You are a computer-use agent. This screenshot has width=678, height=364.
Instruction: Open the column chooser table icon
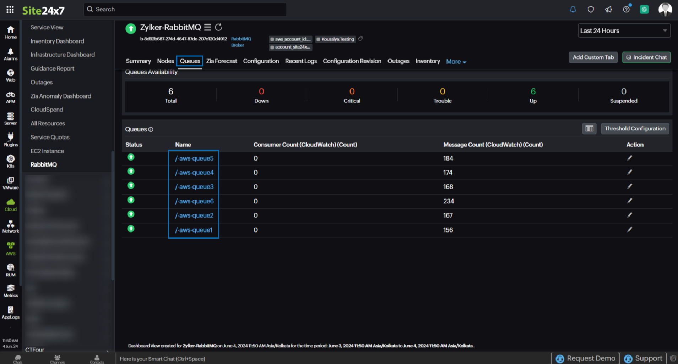(x=589, y=129)
